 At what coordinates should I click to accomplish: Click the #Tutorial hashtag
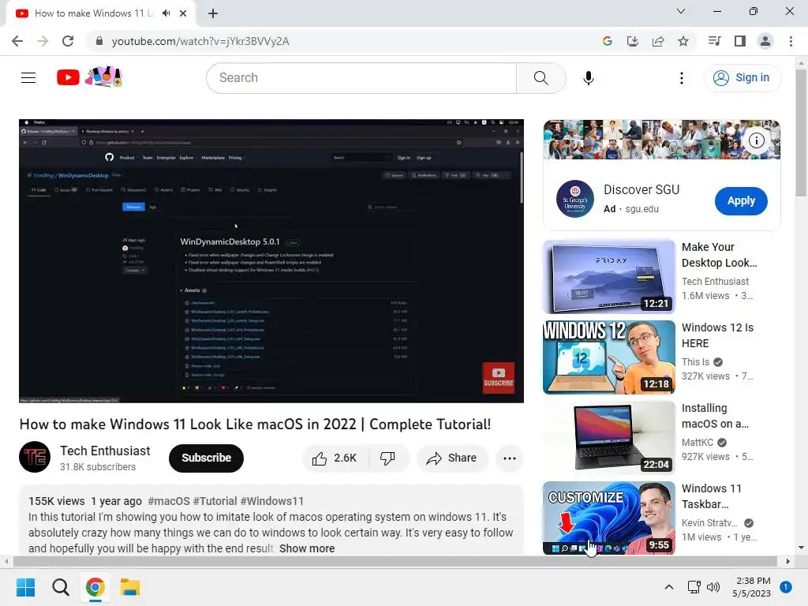click(215, 501)
